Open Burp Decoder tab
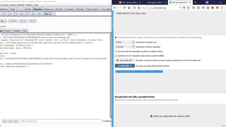 (59, 9)
